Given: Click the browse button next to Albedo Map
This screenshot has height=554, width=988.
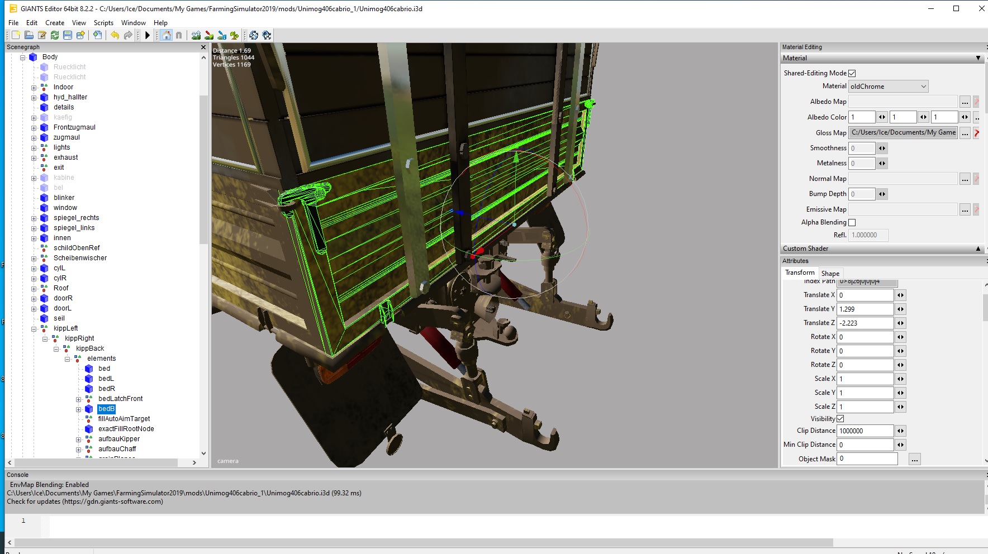Looking at the screenshot, I should click(965, 102).
